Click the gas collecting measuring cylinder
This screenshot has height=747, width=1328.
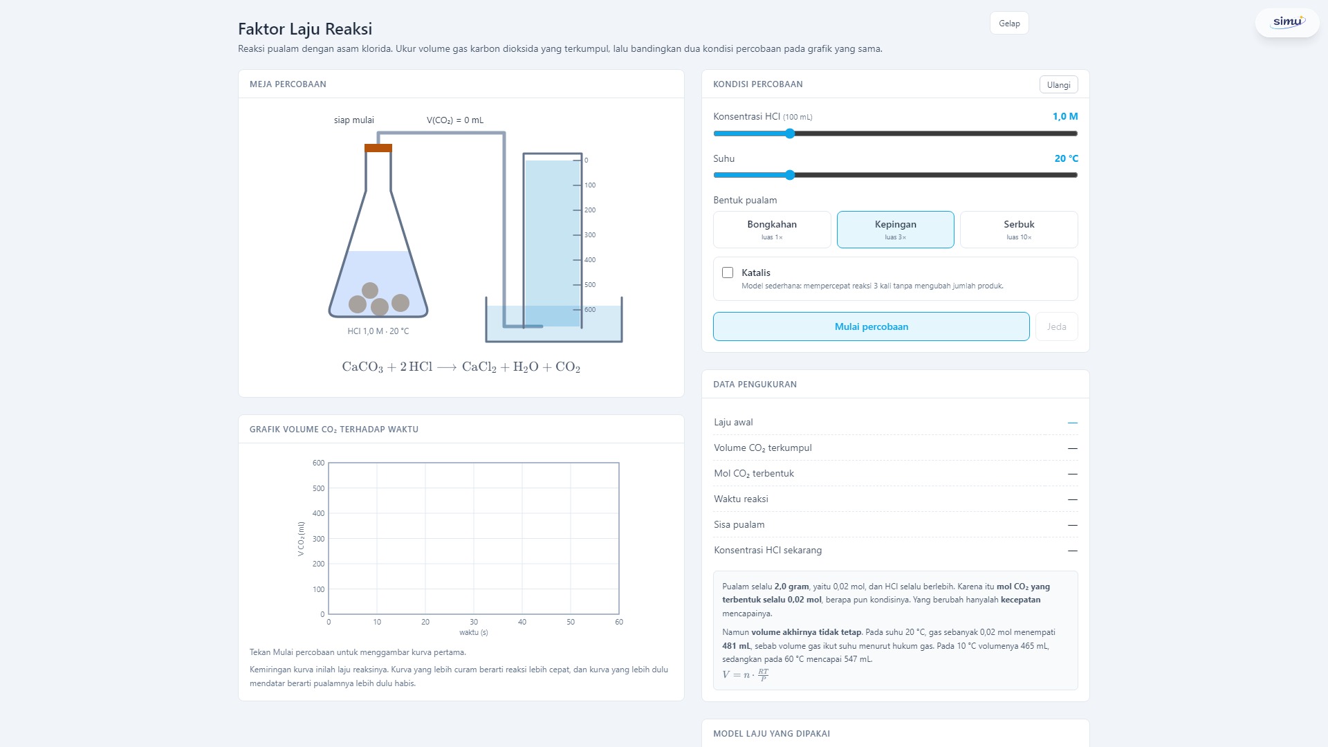552,240
